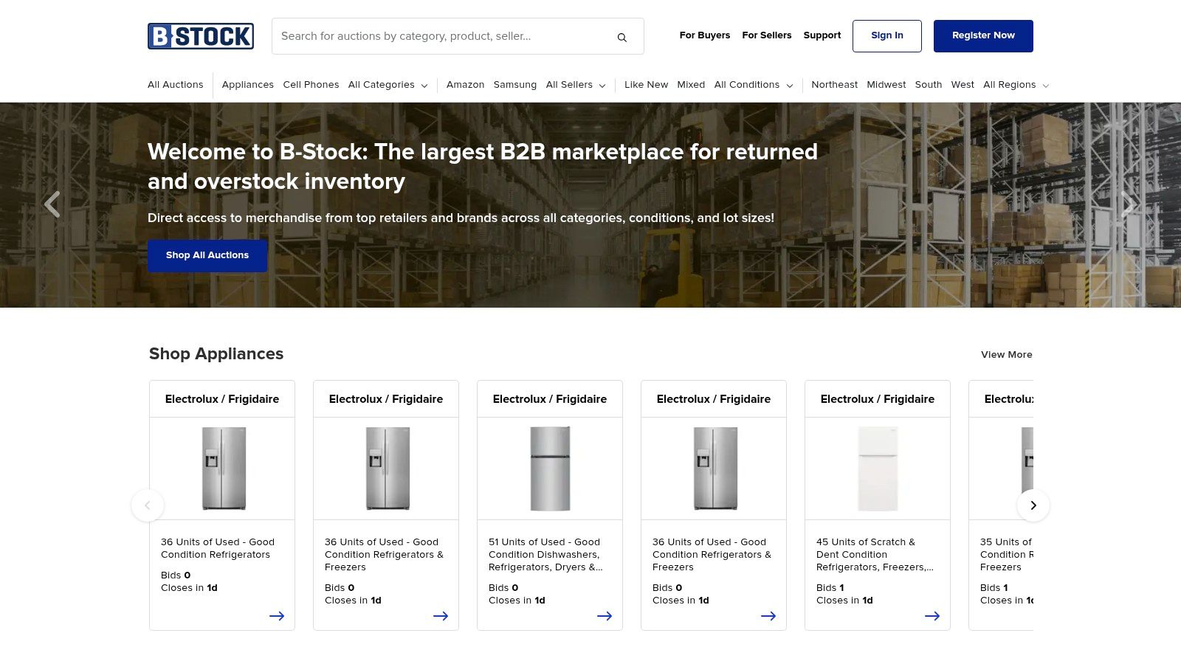
Task: Open the 45 Units Scratch & Dent listing arrow
Action: click(932, 616)
